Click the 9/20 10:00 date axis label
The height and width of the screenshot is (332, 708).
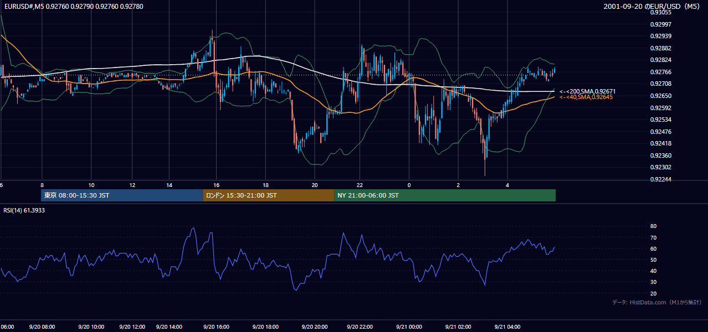(x=90, y=327)
